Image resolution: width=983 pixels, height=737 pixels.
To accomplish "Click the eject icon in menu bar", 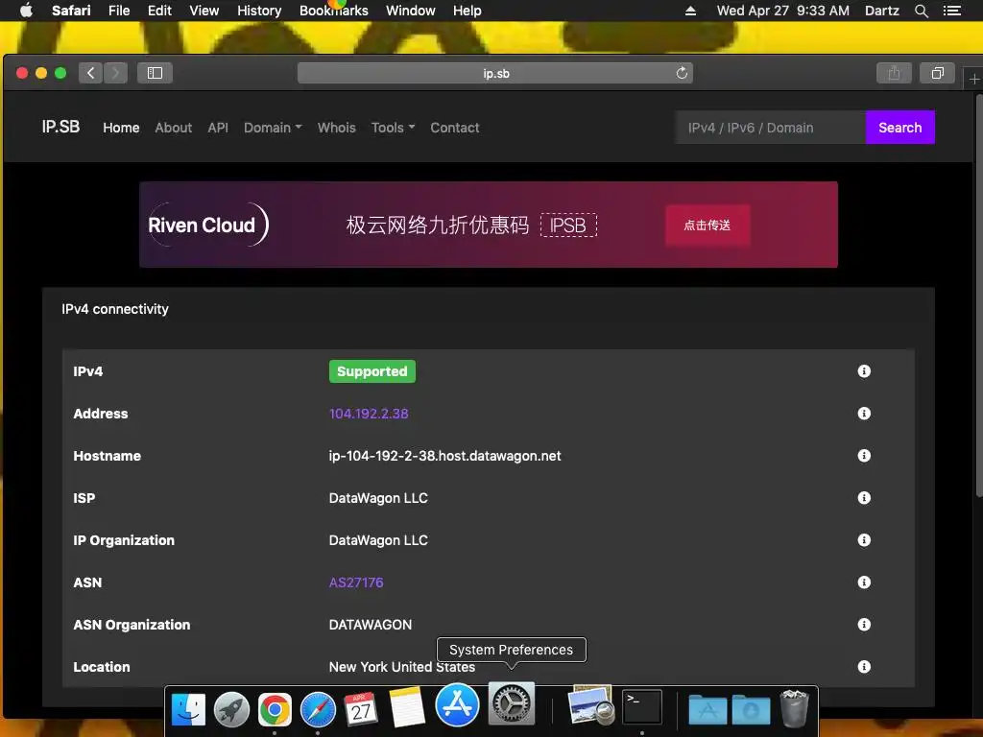I will (690, 11).
